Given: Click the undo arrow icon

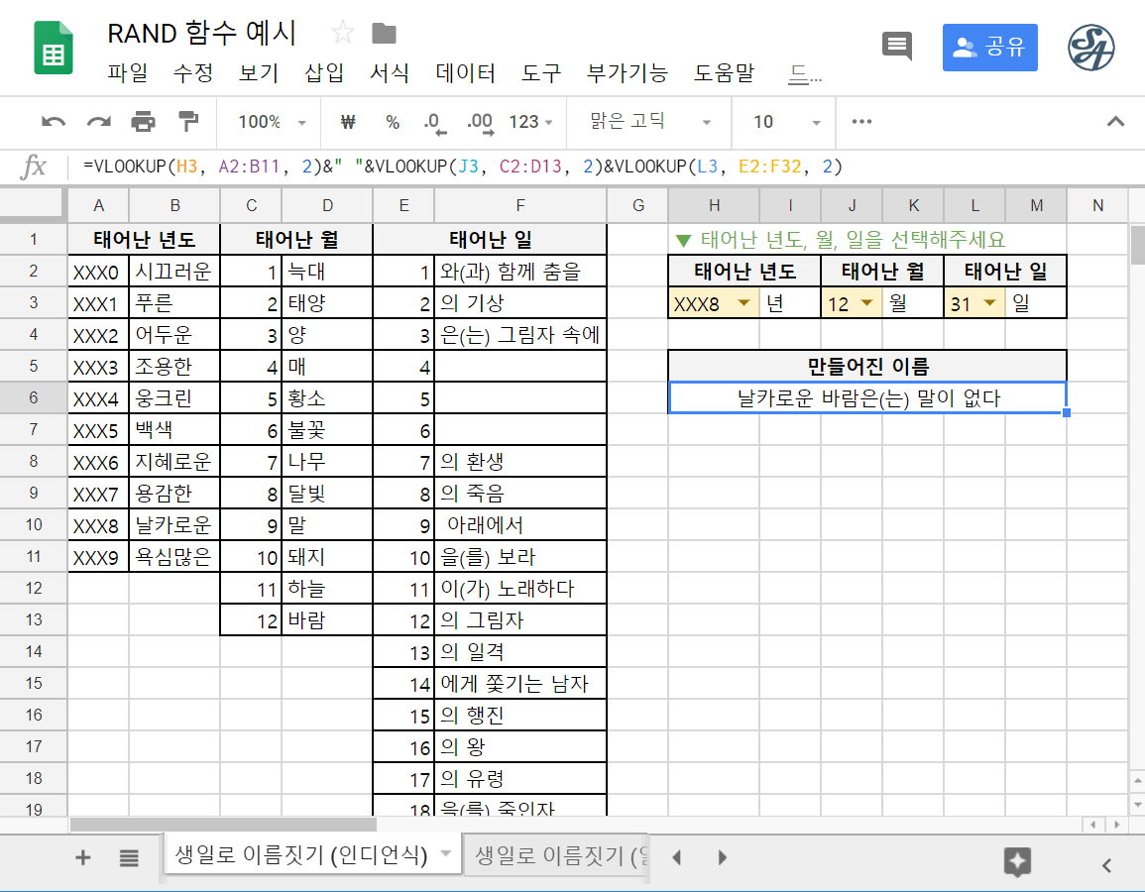Looking at the screenshot, I should 54,122.
